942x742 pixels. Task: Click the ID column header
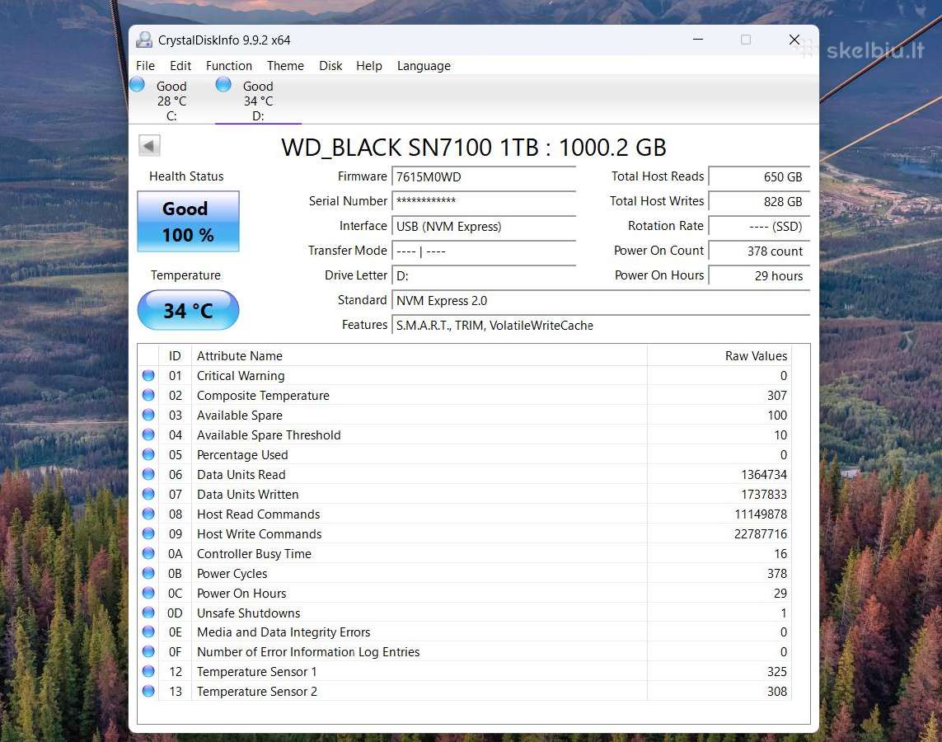(x=175, y=355)
